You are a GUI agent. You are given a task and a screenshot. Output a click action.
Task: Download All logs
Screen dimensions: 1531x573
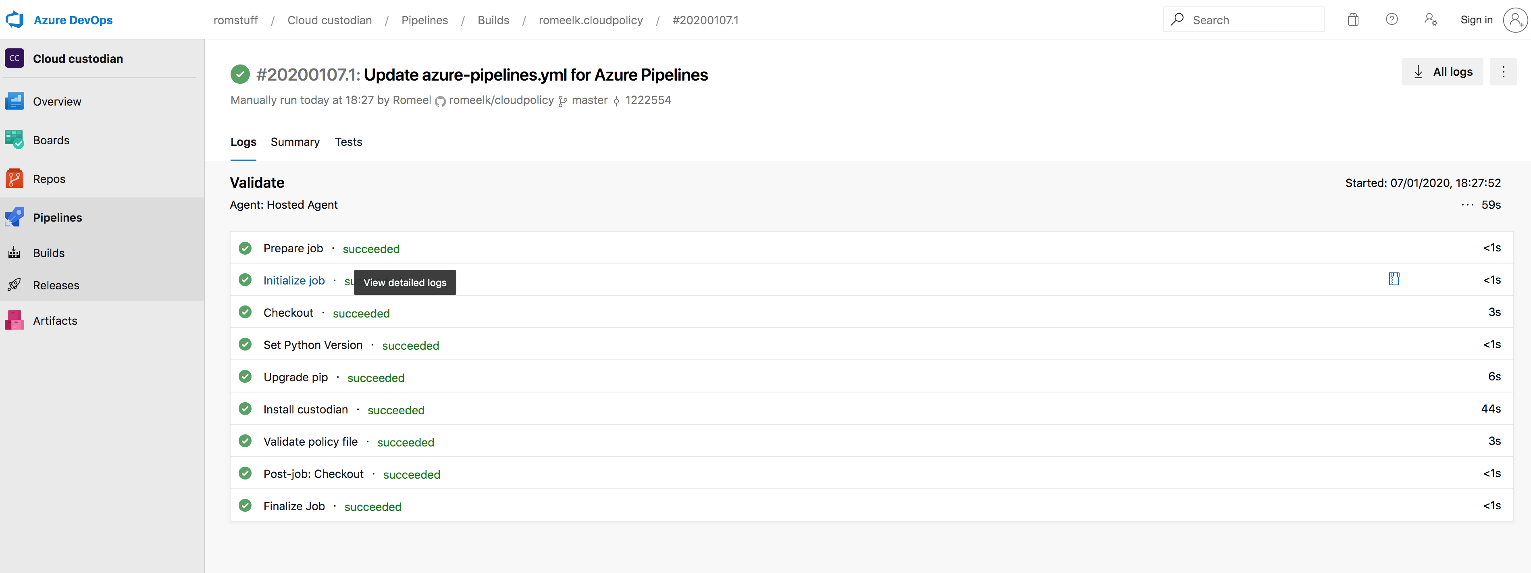1442,72
